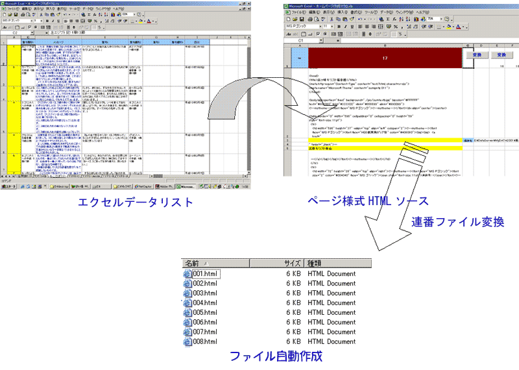519x370 pixels.
Task: Click Cut scissors icon in right Excel window
Action: [x=332, y=19]
